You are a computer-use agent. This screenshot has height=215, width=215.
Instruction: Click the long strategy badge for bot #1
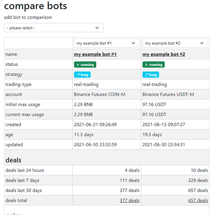(x=82, y=74)
